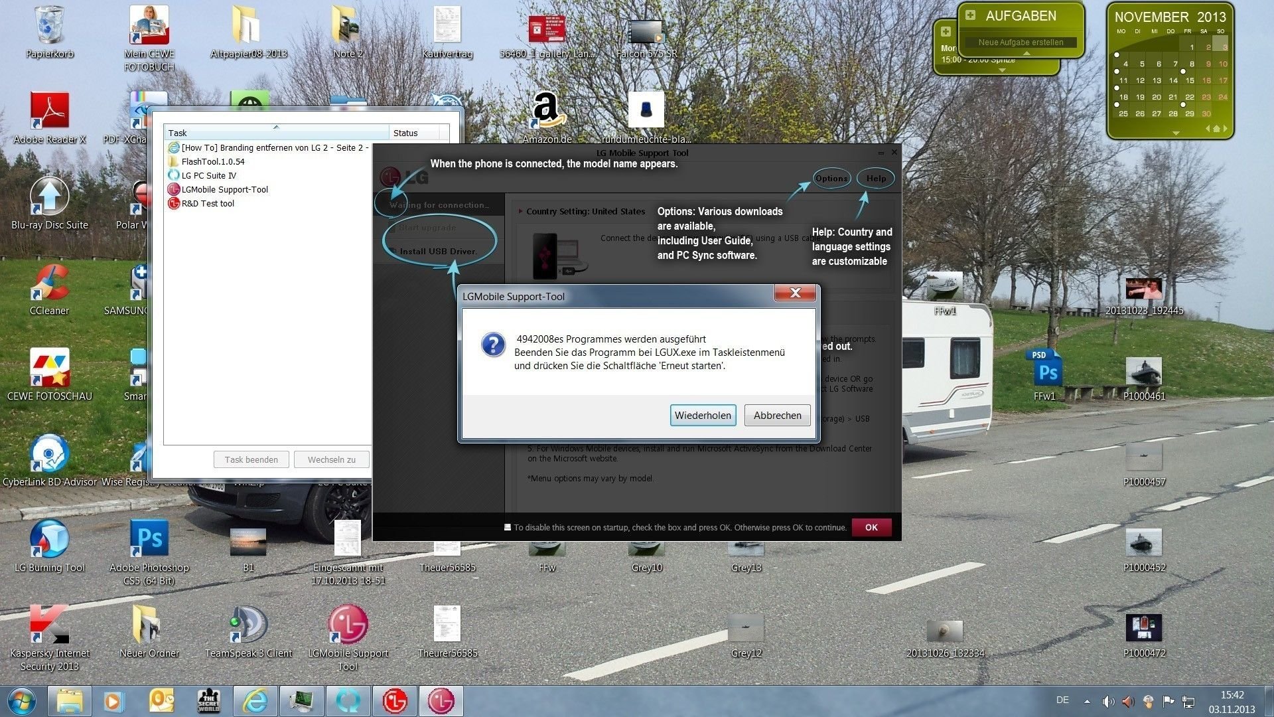Open the LG Burning Tool icon
1274x717 pixels.
[x=50, y=546]
